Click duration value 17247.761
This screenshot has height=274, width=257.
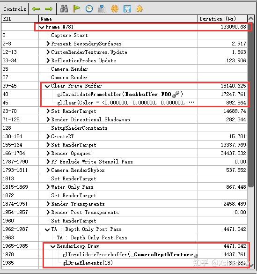[x=233, y=94]
